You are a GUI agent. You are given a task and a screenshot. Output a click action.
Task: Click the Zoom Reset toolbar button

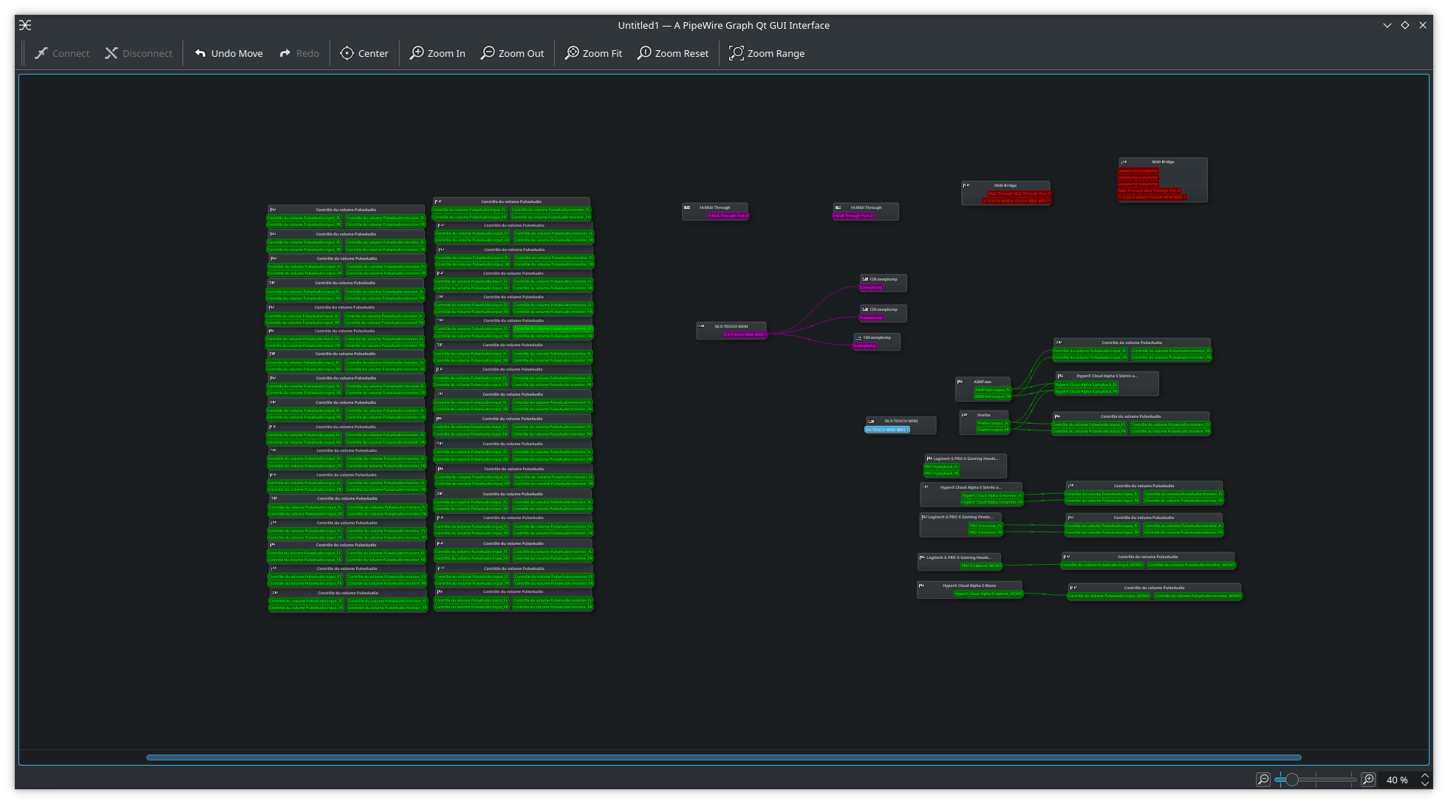[x=673, y=53]
